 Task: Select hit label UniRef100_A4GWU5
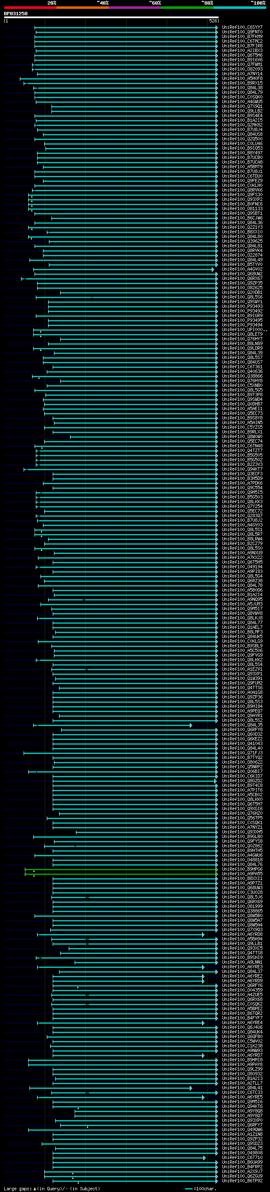(242, 102)
